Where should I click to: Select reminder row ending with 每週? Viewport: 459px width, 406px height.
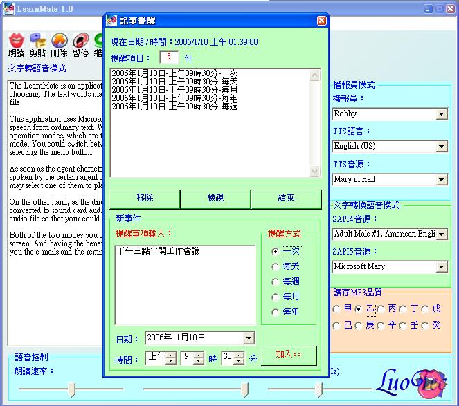[x=174, y=106]
